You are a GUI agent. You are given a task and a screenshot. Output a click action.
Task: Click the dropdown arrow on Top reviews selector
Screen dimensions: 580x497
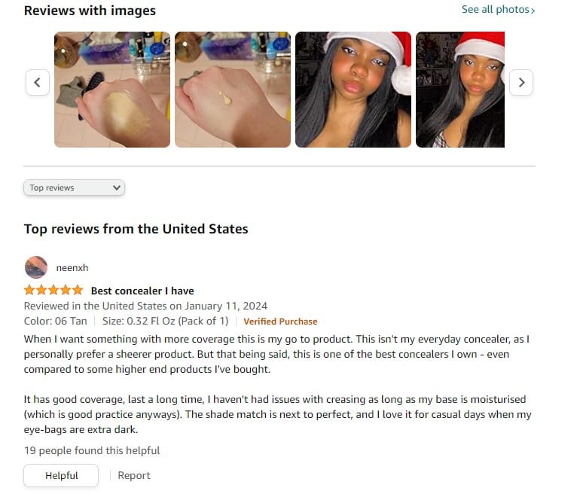(x=117, y=188)
